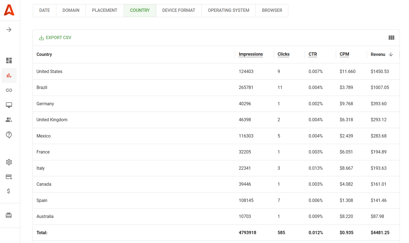Screen dimensions: 409x243
Task: Open the column visibility icon
Action: (391, 37)
